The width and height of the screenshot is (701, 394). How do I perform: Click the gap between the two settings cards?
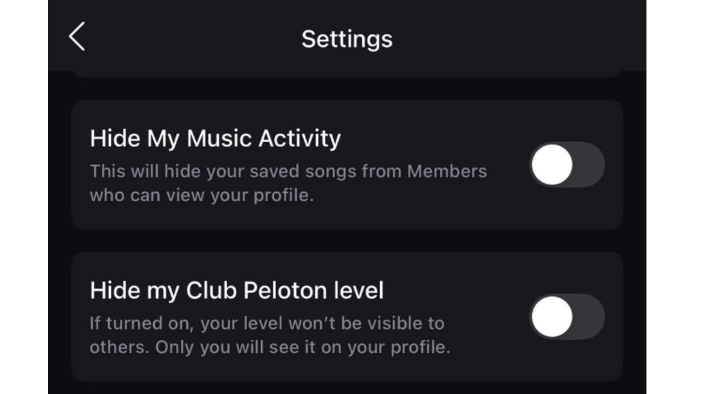(x=347, y=240)
